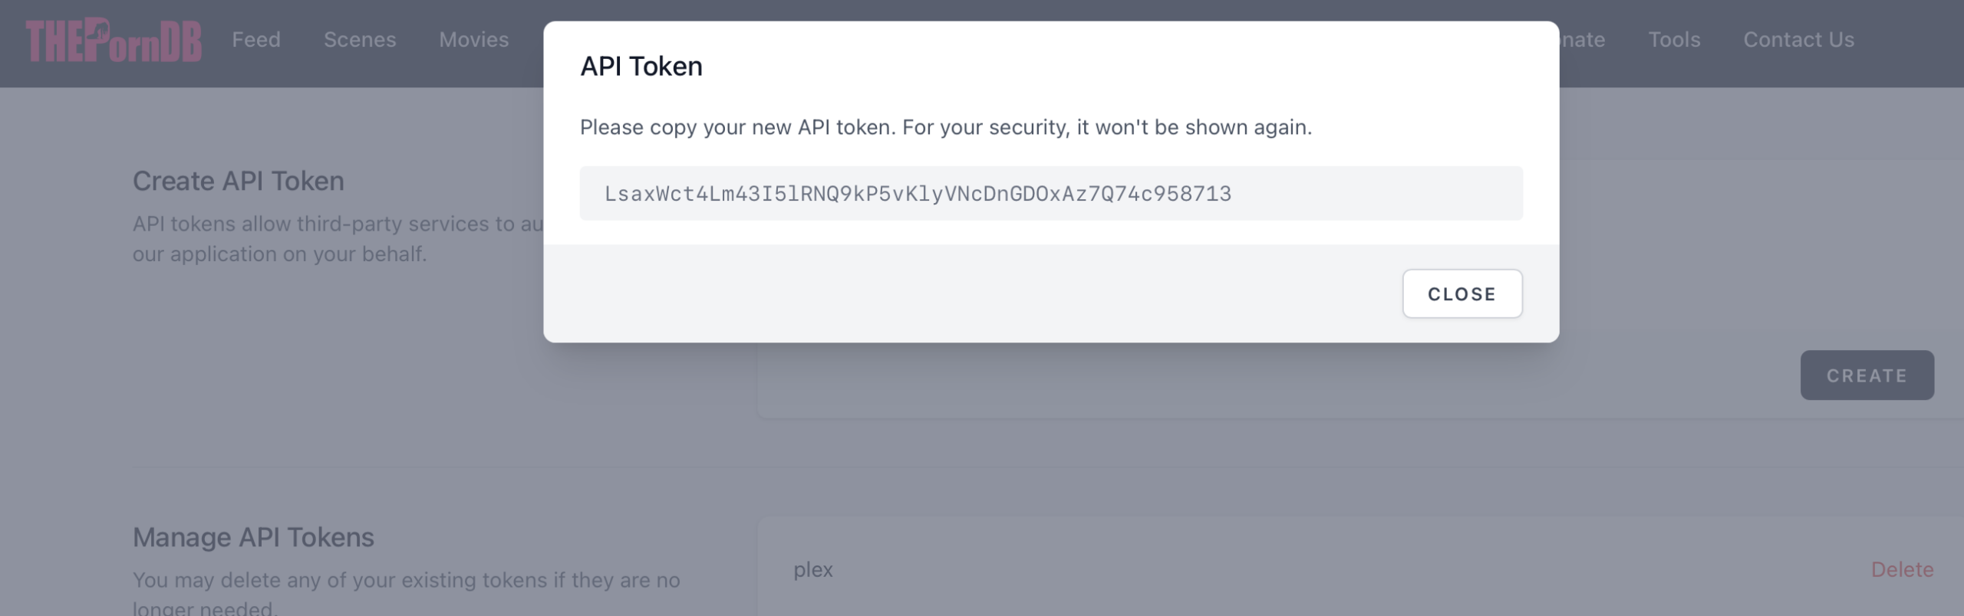The height and width of the screenshot is (616, 1964).
Task: Click the 'You may delete any' description text
Action: 406,581
